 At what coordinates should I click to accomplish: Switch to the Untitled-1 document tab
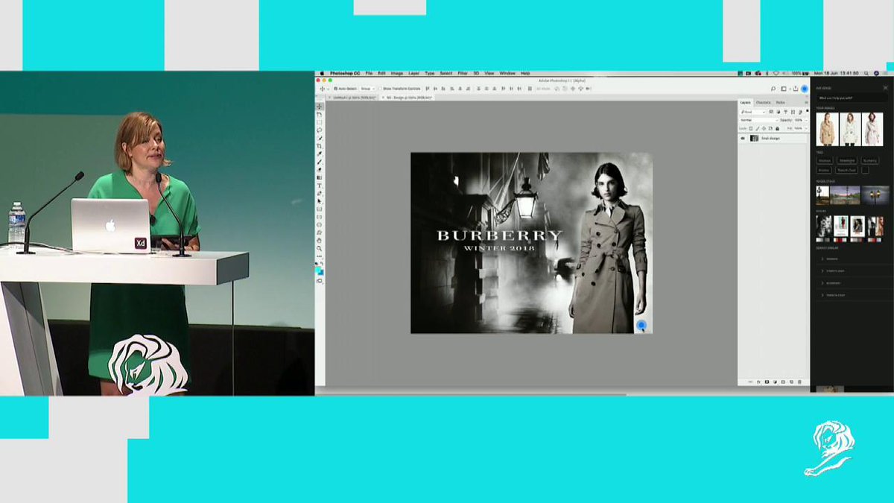(x=354, y=97)
